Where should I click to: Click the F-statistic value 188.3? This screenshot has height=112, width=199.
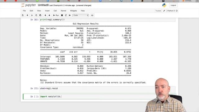pyautogui.click(x=128, y=33)
